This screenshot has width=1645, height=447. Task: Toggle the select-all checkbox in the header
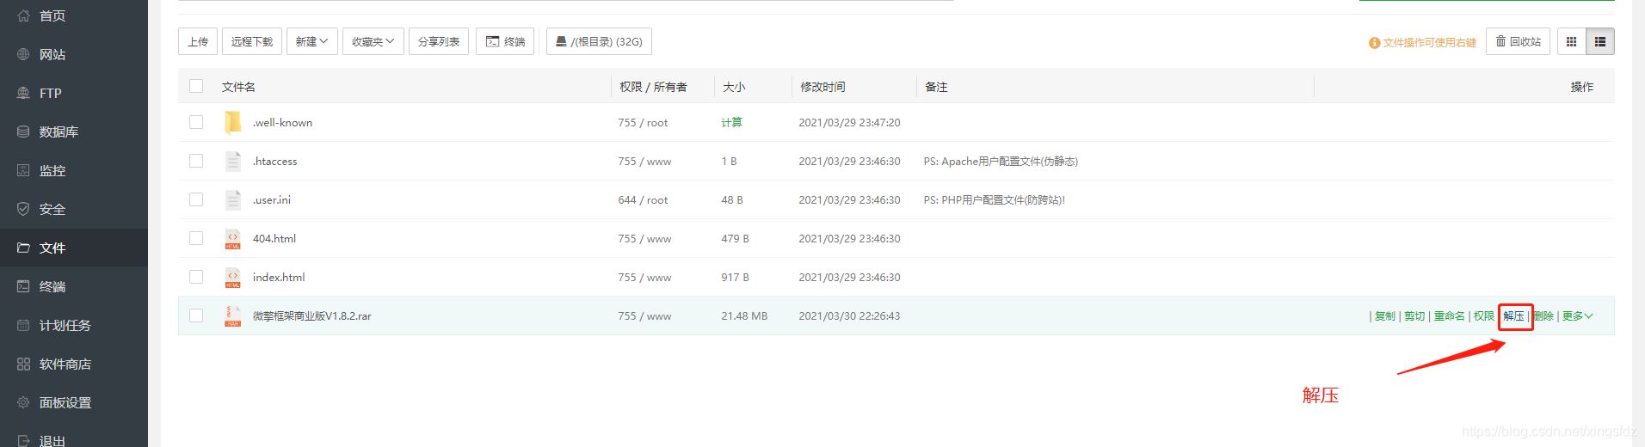pyautogui.click(x=196, y=86)
